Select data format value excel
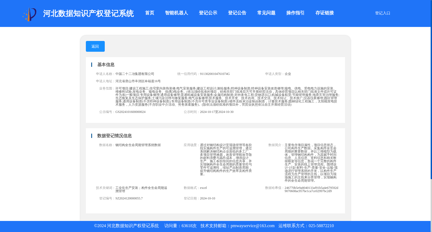 click(203, 188)
